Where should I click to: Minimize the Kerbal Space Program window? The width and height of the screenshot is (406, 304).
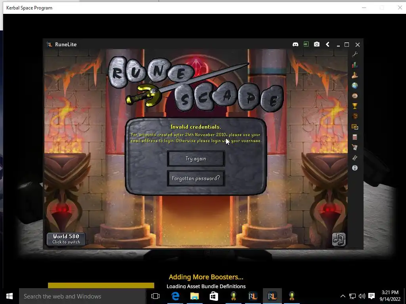[x=364, y=8]
